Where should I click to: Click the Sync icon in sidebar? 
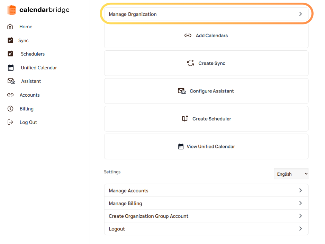click(x=10, y=40)
